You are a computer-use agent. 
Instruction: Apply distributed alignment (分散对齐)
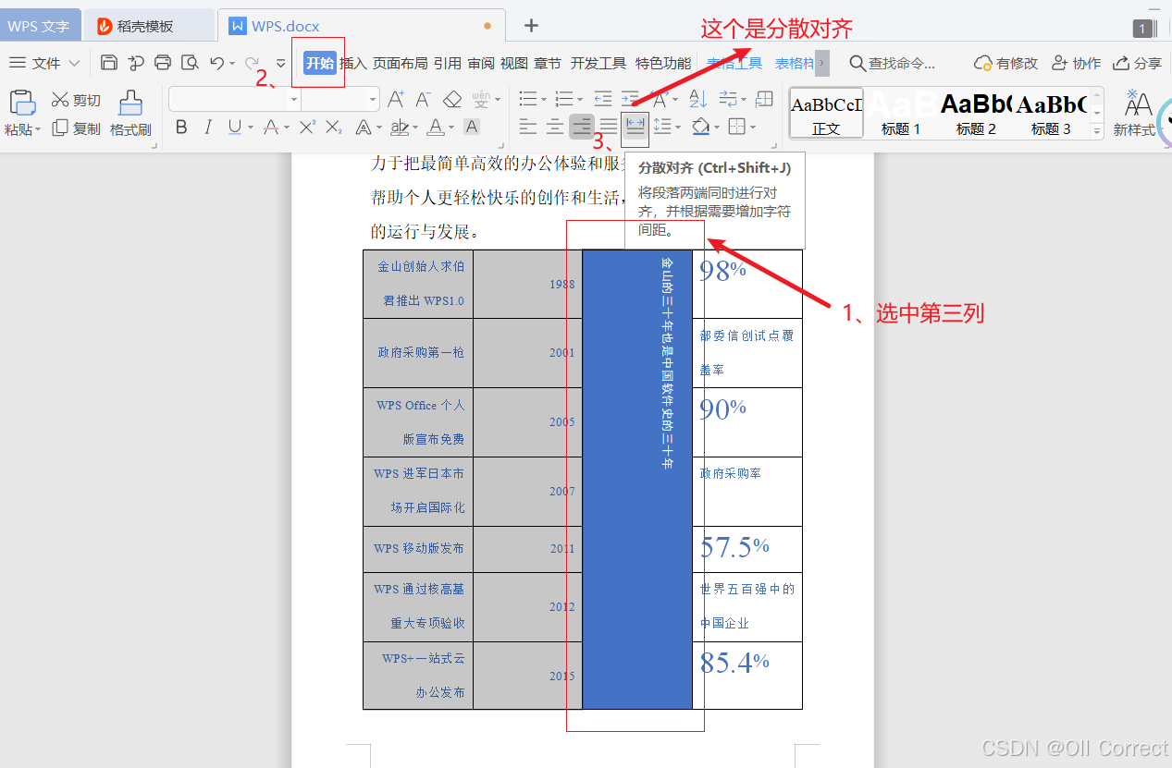(635, 127)
